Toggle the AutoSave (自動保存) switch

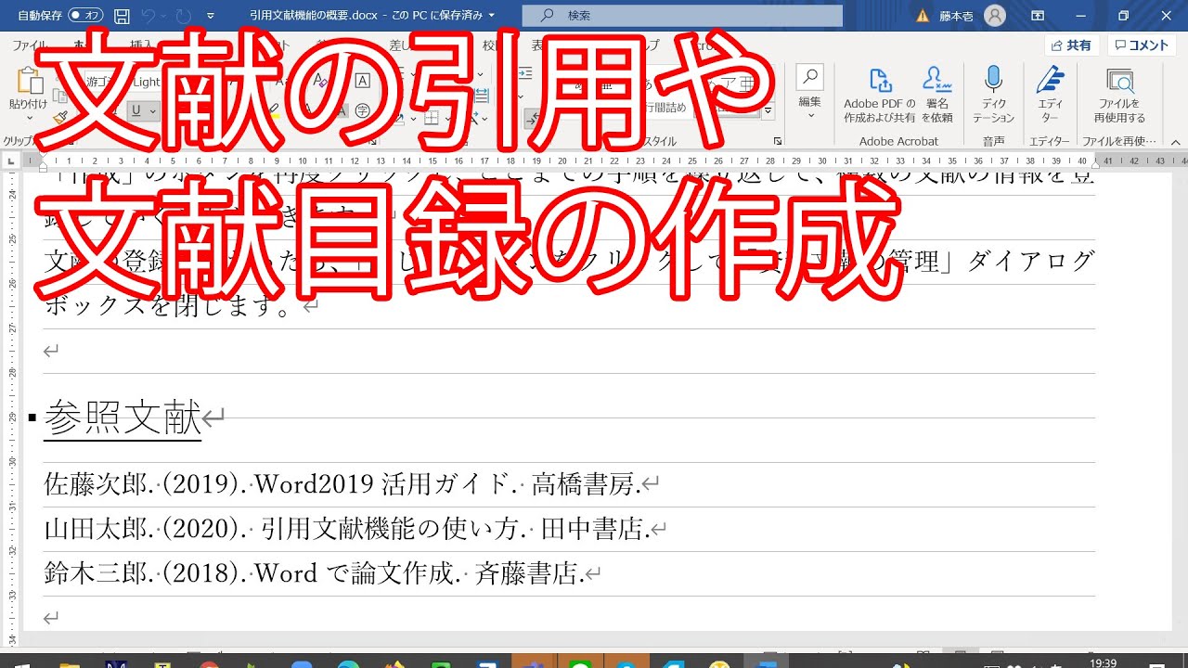[85, 16]
